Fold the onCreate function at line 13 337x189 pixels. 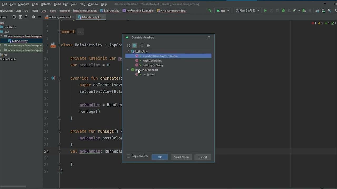pyautogui.click(x=59, y=78)
